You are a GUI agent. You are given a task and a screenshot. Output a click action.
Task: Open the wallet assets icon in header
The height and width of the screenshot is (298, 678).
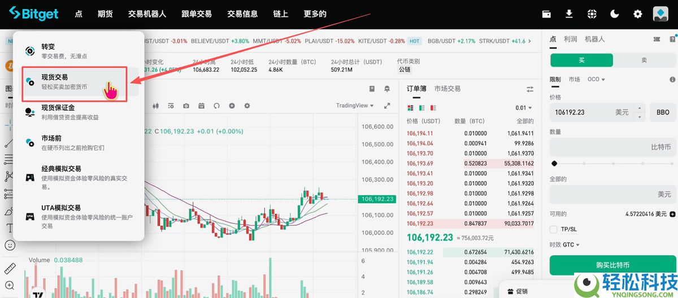546,14
